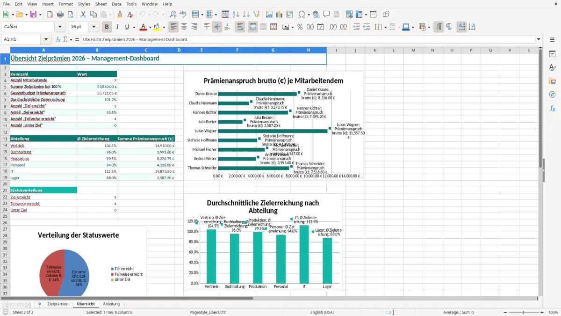This screenshot has height=316, width=561.
Task: Click the zoom-out minus button
Action: (505, 312)
